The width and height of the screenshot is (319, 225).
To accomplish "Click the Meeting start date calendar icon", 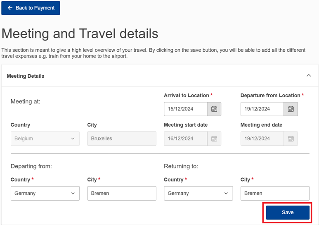I will point(214,139).
